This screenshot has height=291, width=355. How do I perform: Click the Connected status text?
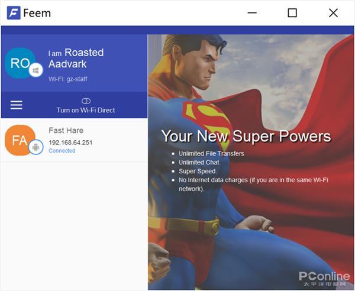(x=62, y=151)
